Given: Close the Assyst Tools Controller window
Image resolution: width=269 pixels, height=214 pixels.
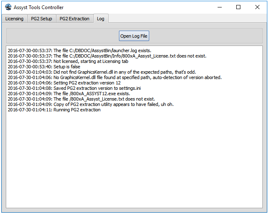Looking at the screenshot, I should click(257, 7).
